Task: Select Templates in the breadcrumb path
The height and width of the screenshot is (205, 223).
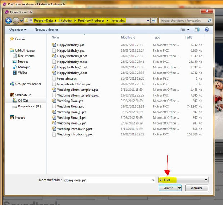Action: (x=118, y=21)
